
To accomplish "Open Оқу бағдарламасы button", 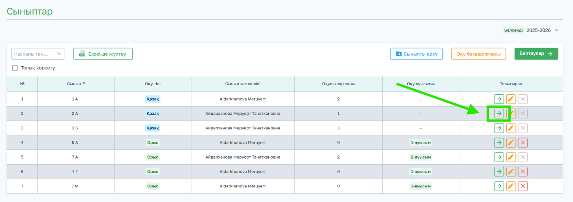I will pos(479,54).
